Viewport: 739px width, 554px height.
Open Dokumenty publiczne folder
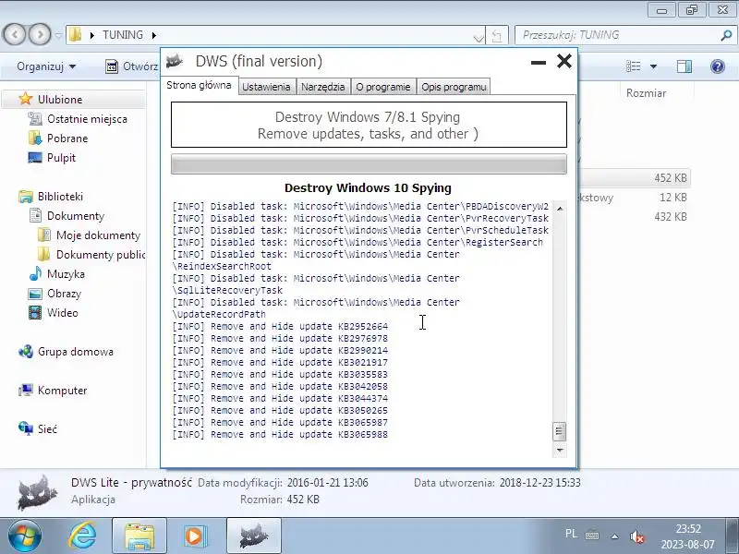tap(100, 255)
